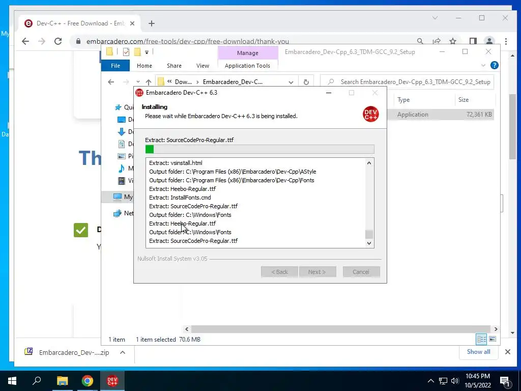Select "Extract: InstallFonts.cmd" log line
This screenshot has width=521, height=391.
[x=180, y=198]
